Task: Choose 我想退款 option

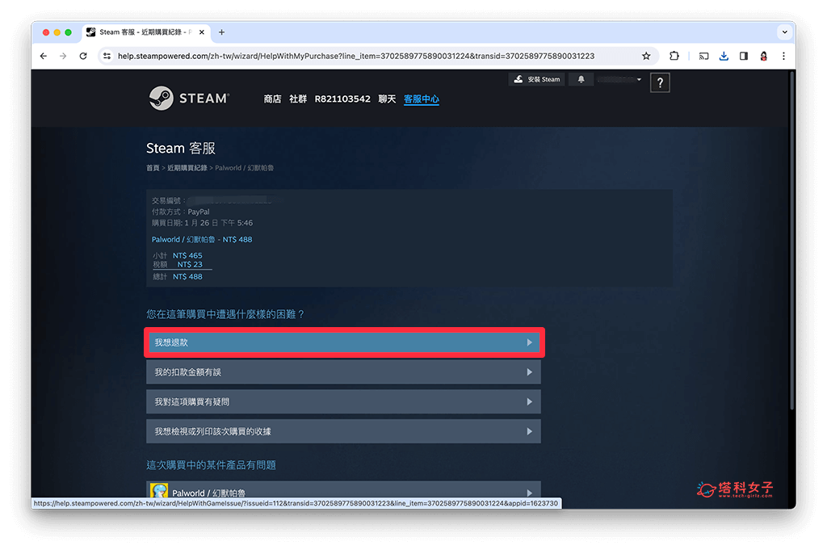Action: (x=343, y=342)
